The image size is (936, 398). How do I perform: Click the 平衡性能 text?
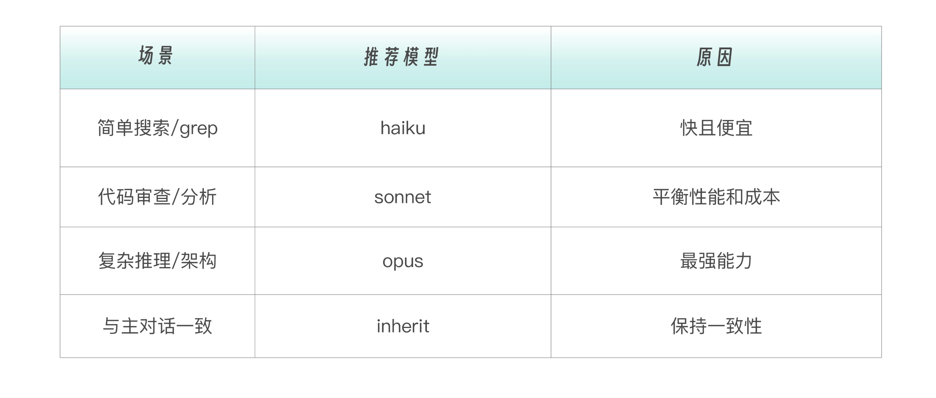click(689, 197)
